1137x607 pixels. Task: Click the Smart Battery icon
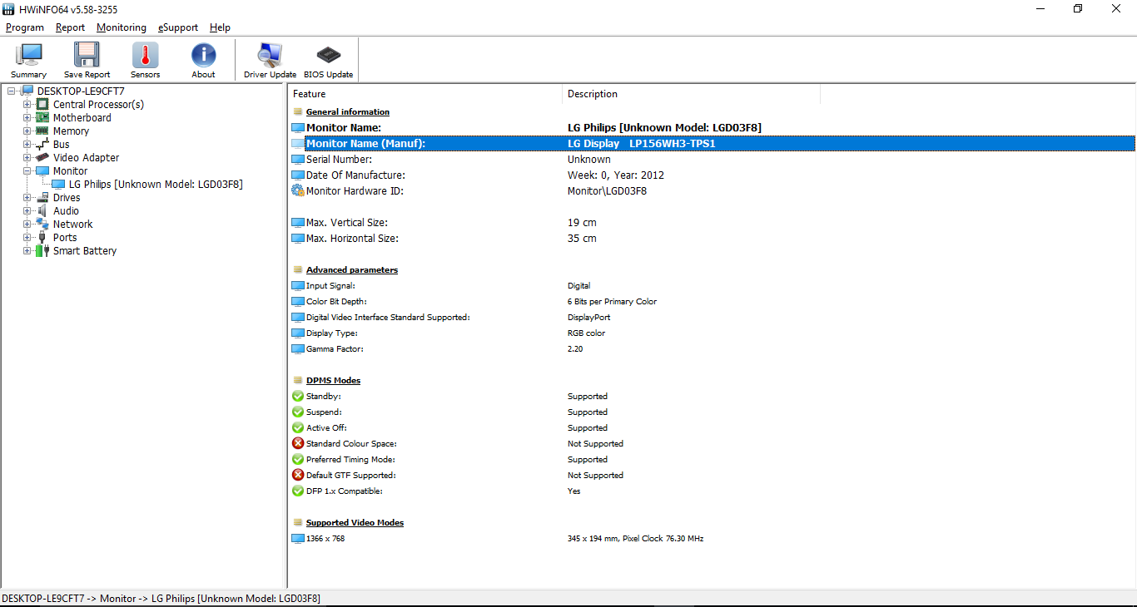(x=42, y=250)
